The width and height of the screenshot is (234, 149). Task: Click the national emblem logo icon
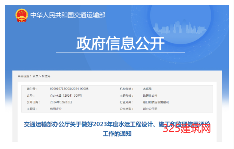[x=22, y=16]
